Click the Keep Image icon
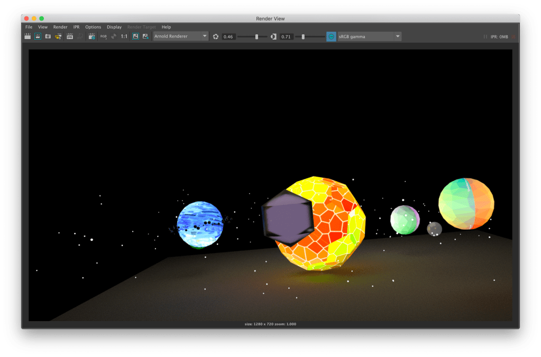Screen dimensions: 541x357 (x=135, y=36)
